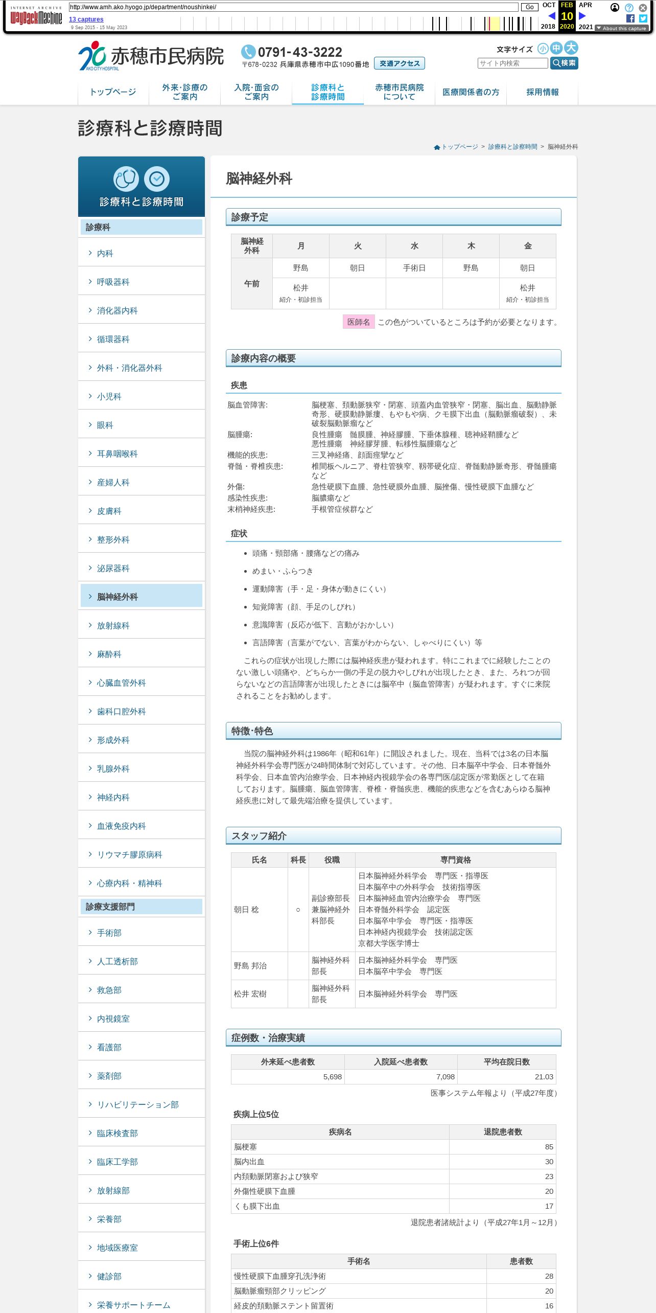Click 朝日 稔 in the staff table

246,910
